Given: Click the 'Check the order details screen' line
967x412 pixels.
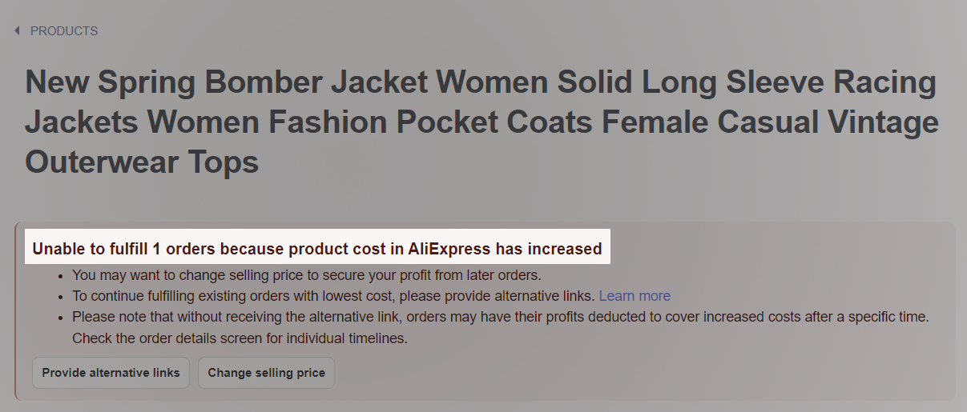Looking at the screenshot, I should click(x=240, y=338).
